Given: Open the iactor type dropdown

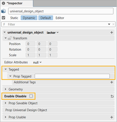Looking at the screenshot, I should pos(53,33).
